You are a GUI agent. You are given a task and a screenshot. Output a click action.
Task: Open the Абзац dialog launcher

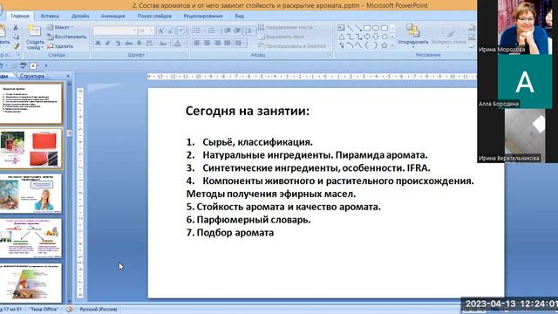point(330,55)
